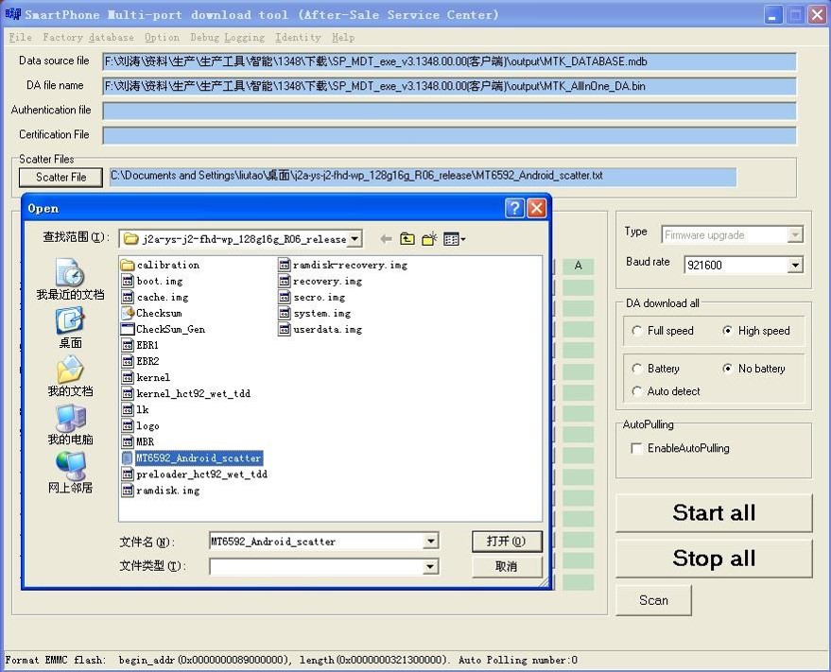Select the kernel file
The height and width of the screenshot is (672, 831).
click(x=146, y=377)
